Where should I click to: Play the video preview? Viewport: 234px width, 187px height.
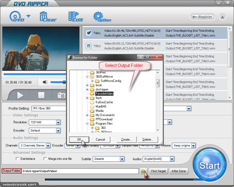click(x=20, y=95)
